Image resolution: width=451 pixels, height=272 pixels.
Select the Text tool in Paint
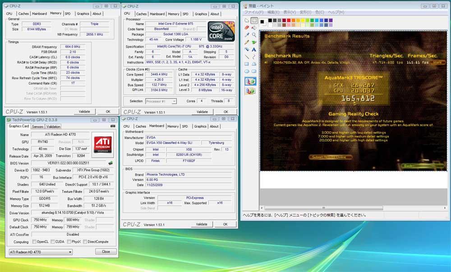pos(254,50)
